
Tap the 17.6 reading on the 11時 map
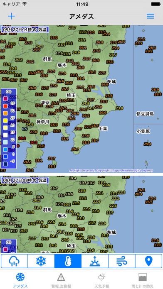tap(59, 53)
